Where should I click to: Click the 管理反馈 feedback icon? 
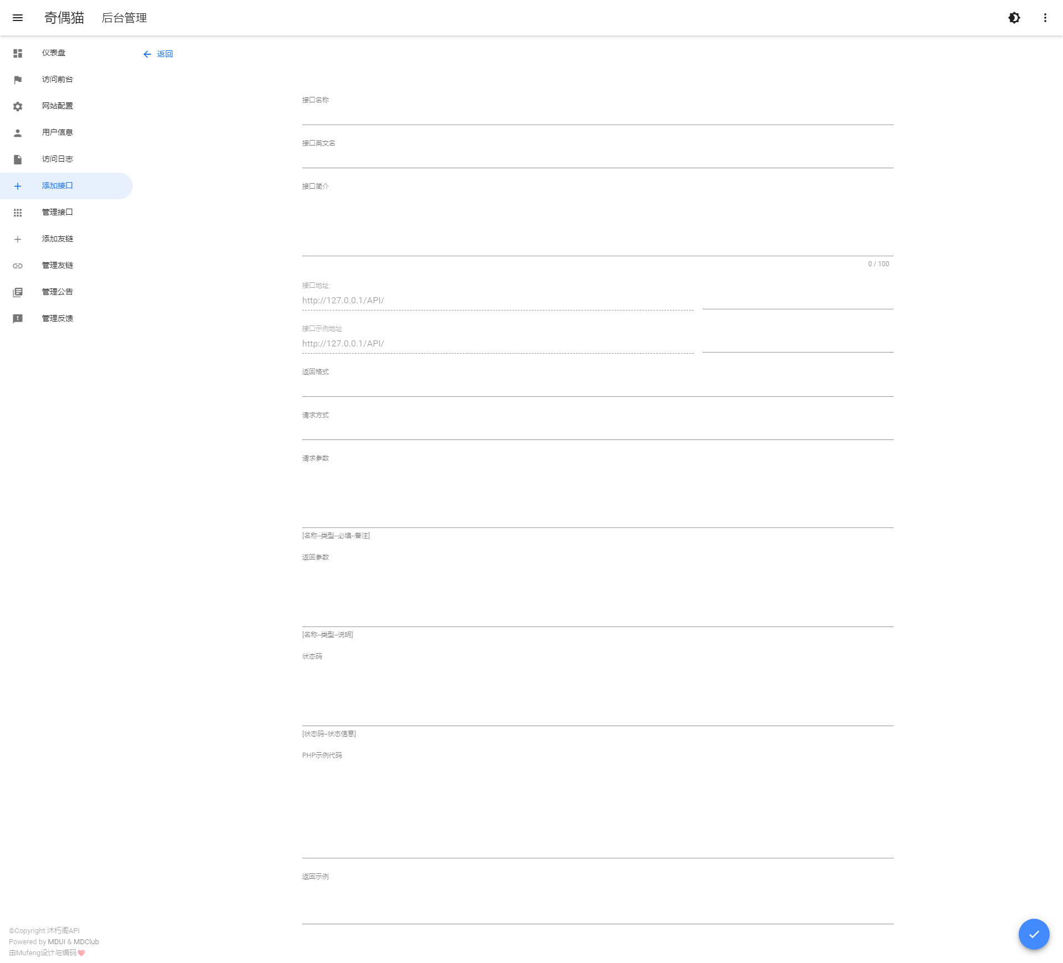[18, 319]
